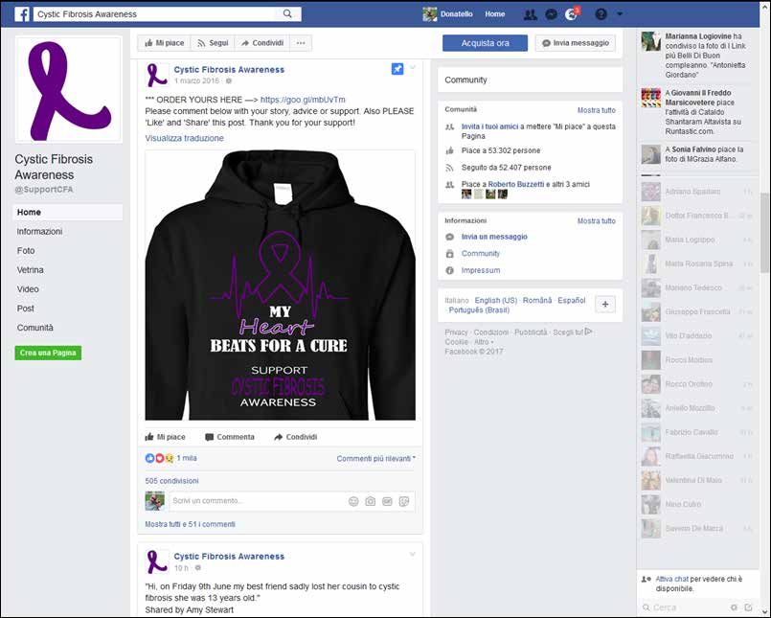
Task: Open the three-dots more options on page
Action: click(x=300, y=43)
